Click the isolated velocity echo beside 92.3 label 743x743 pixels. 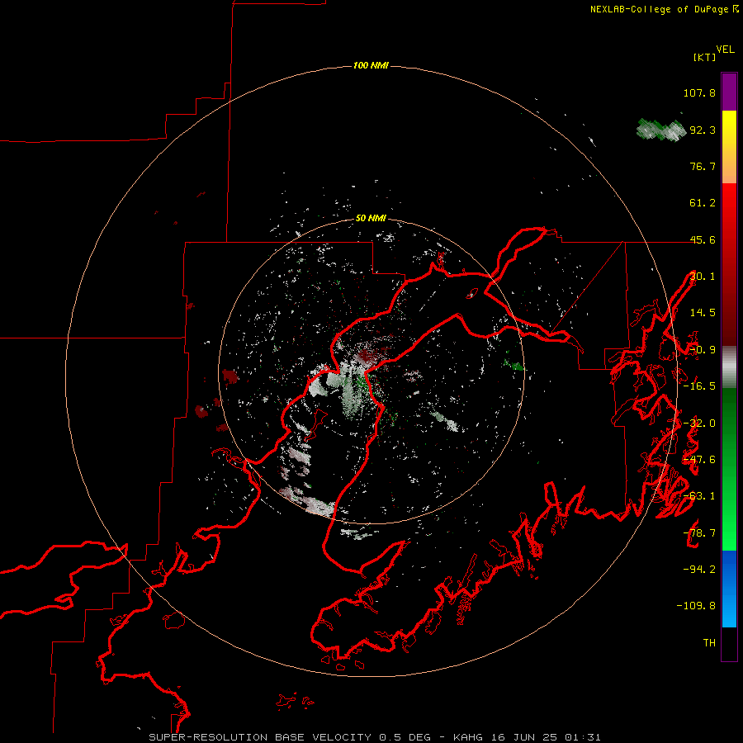point(661,130)
